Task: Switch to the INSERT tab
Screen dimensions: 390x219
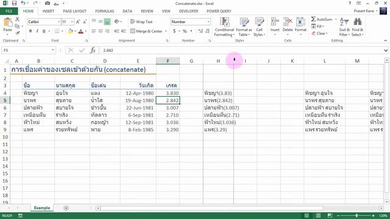Action: tap(48, 11)
